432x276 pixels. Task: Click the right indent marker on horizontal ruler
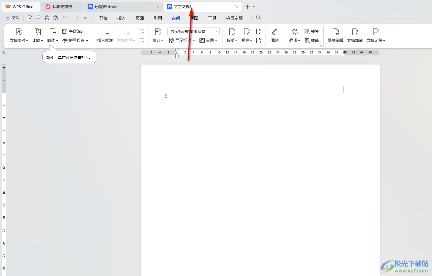coord(343,54)
